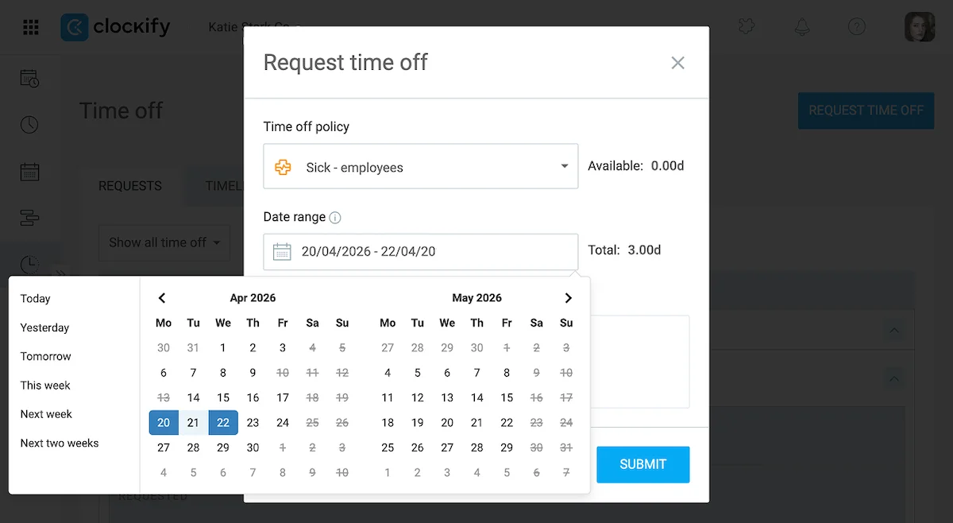953x523 pixels.
Task: Click the calendar icon inside the date field
Action: 282,251
